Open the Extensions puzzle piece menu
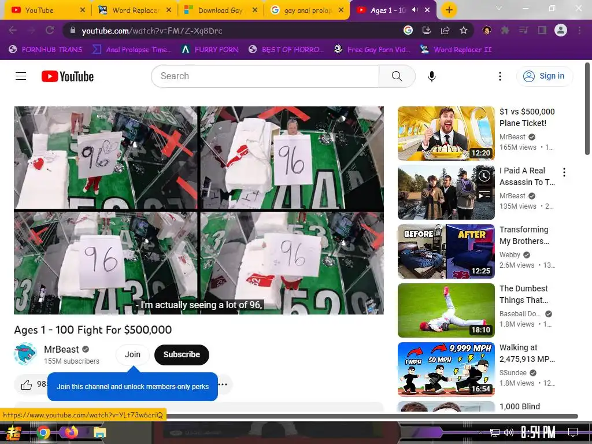 [505, 30]
